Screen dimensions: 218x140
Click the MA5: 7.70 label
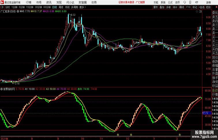coord(25,11)
